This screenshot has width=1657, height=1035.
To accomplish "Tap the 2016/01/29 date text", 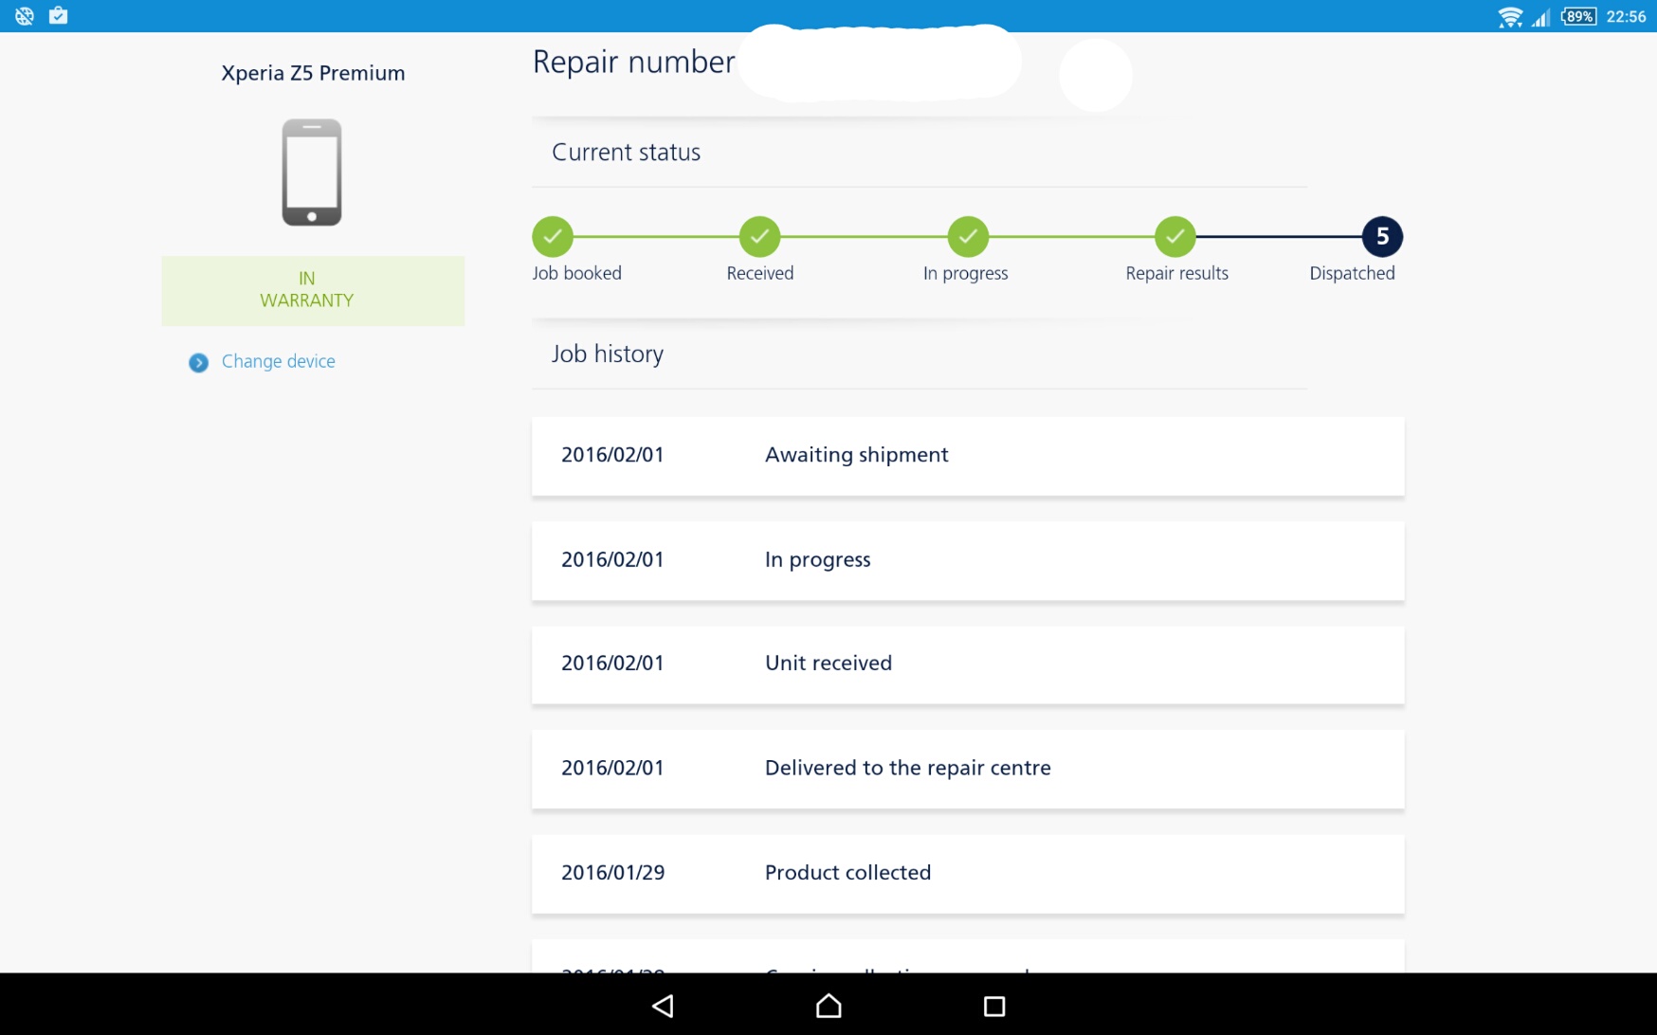I will 613,872.
